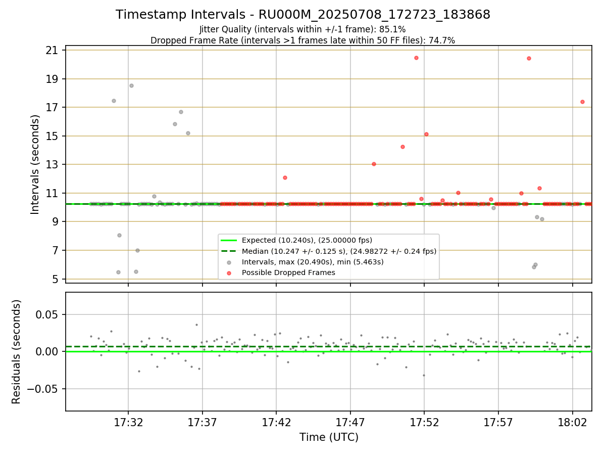Click the red dropped-frame point near 13 seconds
Image resolution: width=606 pixels, height=455 pixels.
(x=374, y=164)
